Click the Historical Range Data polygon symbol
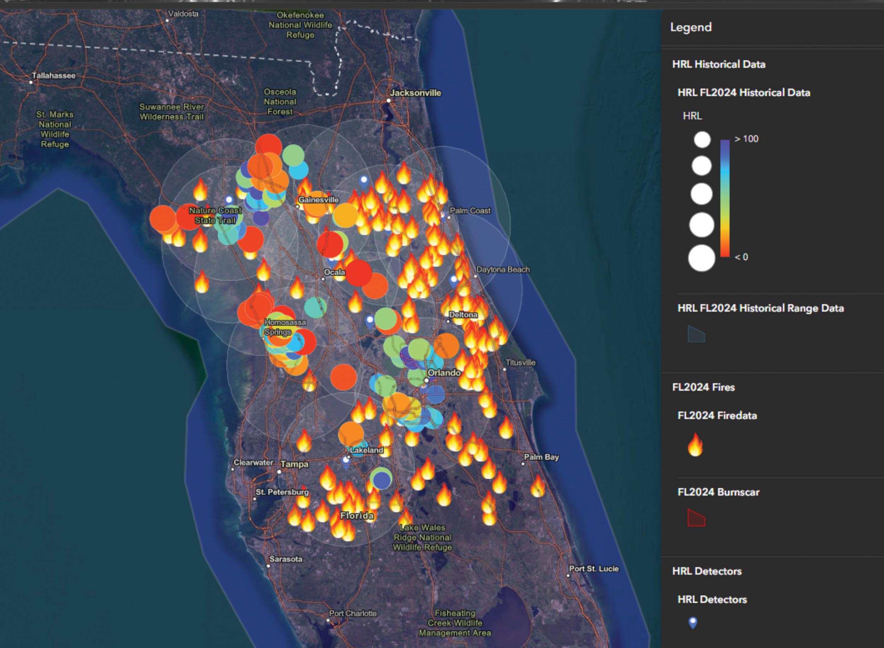The height and width of the screenshot is (648, 884). click(696, 334)
